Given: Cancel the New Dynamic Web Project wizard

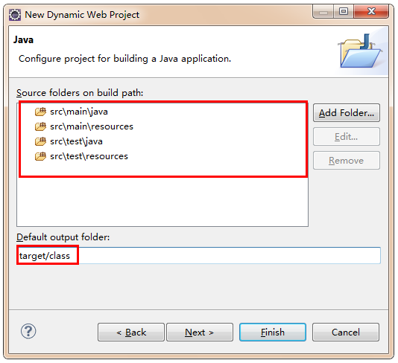Looking at the screenshot, I should pyautogui.click(x=346, y=332).
